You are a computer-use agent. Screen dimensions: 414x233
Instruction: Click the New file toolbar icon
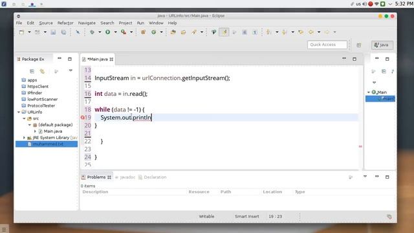coord(21,32)
